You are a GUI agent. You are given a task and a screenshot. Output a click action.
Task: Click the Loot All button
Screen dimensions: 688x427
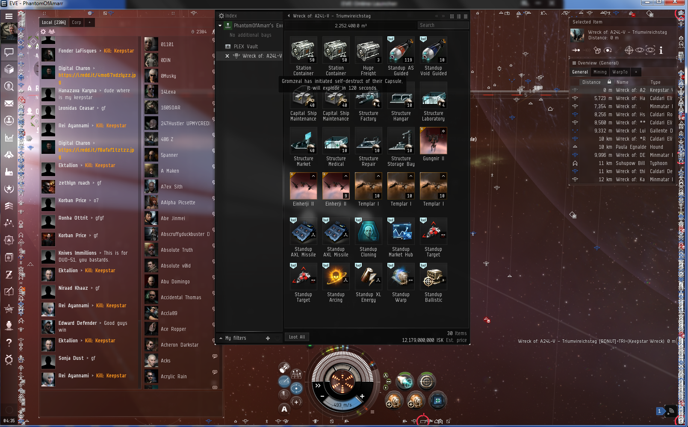coord(297,337)
